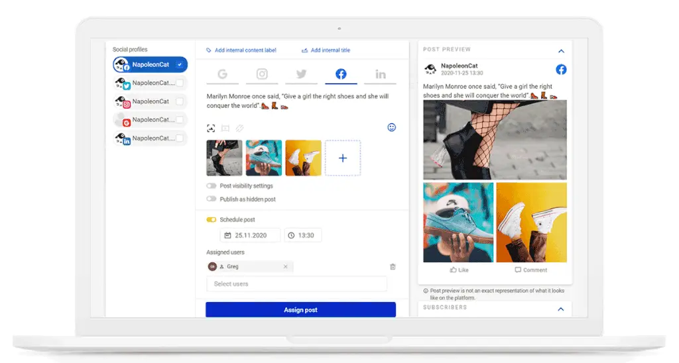This screenshot has height=363, width=679.
Task: Open the emoji picker smiley icon
Action: [x=391, y=127]
